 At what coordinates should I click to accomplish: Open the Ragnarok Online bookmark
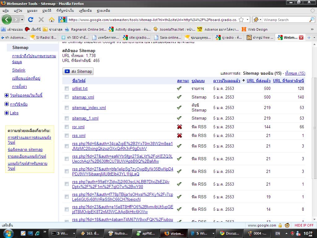coord(85,29)
